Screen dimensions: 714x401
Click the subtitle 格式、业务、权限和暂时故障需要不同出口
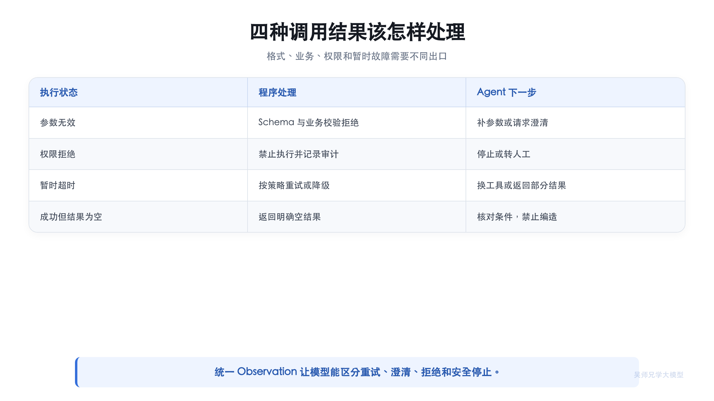tap(357, 56)
